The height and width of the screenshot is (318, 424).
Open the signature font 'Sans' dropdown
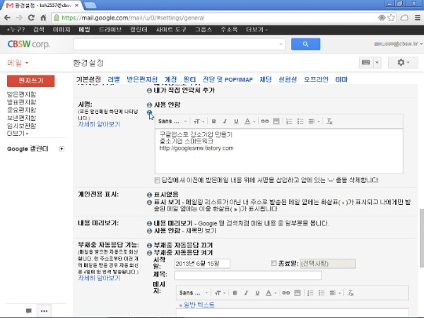172,122
